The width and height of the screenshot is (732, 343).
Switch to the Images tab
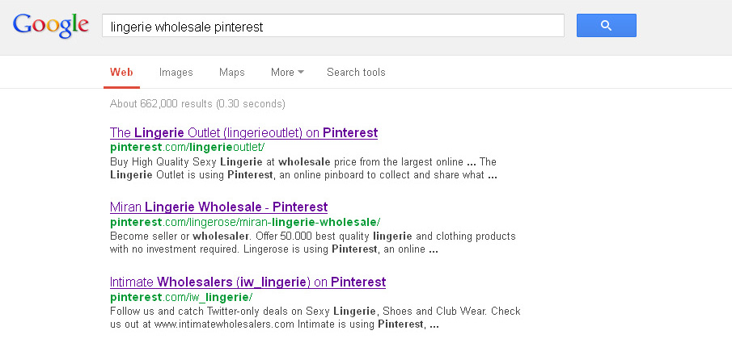pos(176,73)
